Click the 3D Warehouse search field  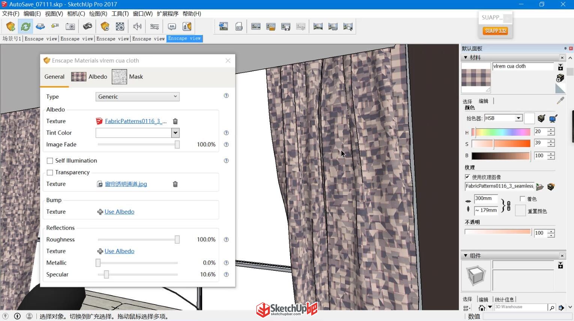pos(520,307)
